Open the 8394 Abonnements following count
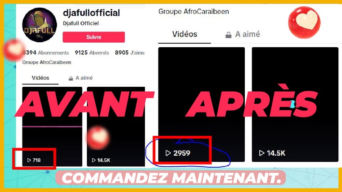The image size is (342, 192). [x=45, y=53]
